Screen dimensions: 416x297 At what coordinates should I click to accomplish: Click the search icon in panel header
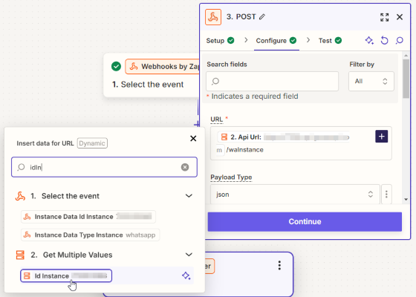tap(400, 41)
